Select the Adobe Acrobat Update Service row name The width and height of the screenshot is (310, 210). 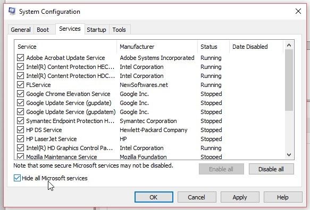(65, 58)
